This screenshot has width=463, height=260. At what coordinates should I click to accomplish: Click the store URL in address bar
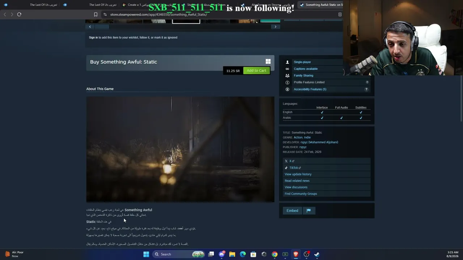point(158,14)
